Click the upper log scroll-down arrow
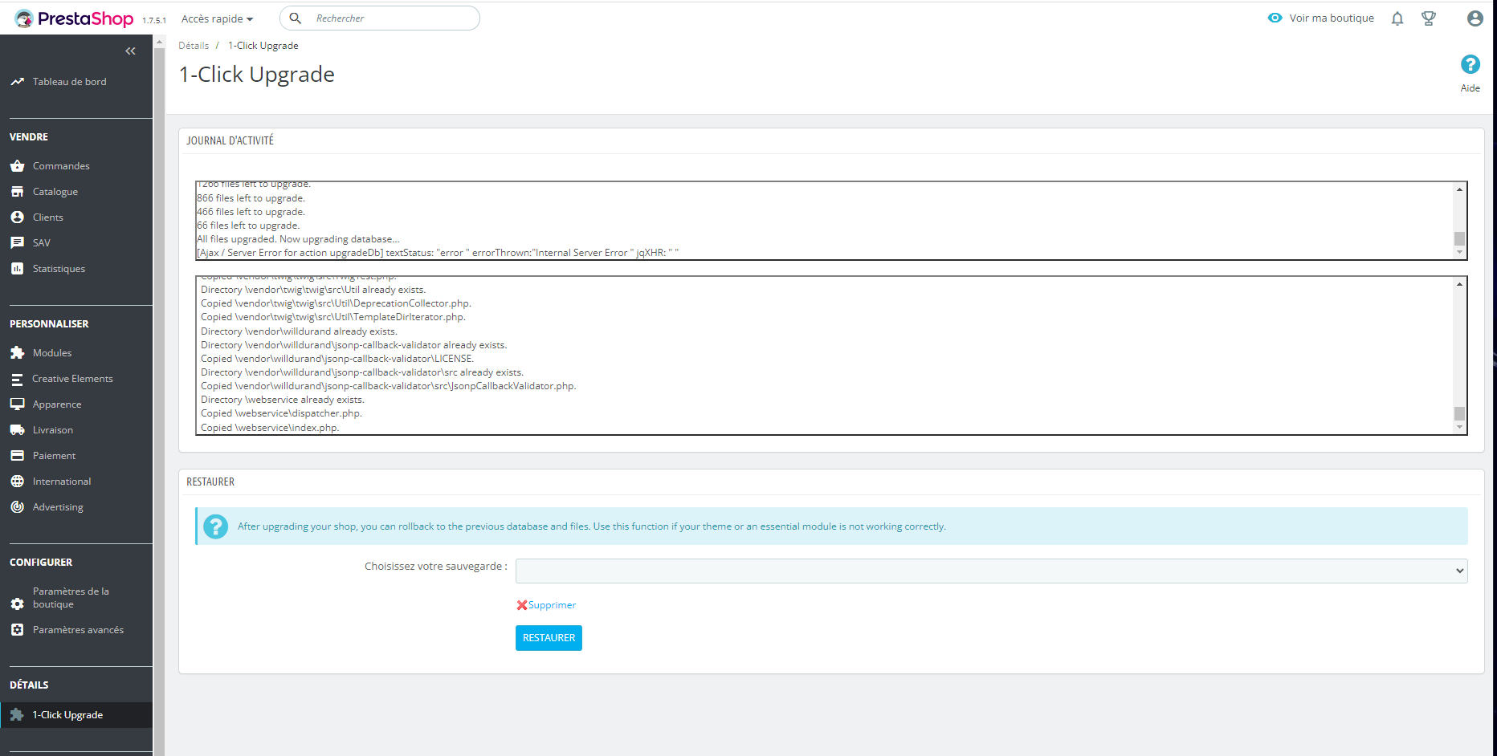The width and height of the screenshot is (1497, 756). point(1460,253)
